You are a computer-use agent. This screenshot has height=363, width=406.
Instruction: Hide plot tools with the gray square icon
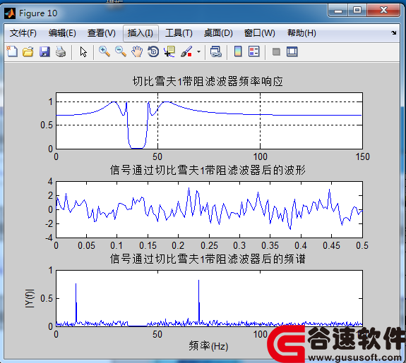(x=276, y=51)
